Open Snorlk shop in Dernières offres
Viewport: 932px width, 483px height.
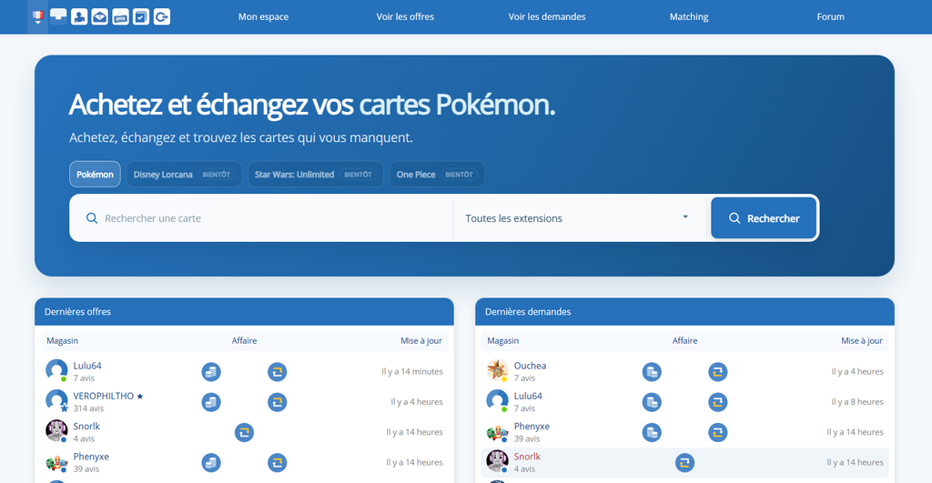86,426
